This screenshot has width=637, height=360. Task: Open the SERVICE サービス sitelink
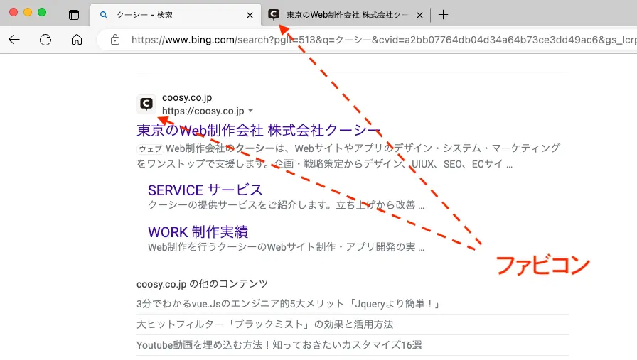coord(205,190)
